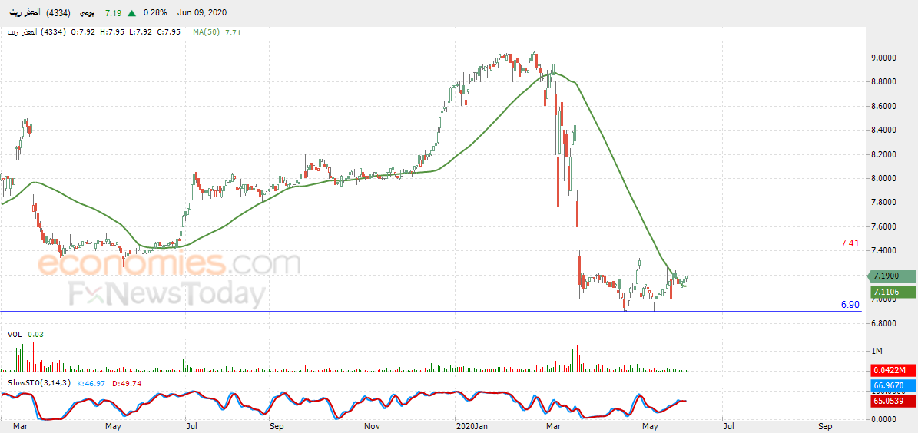
Task: Click the 2020Jan label on time axis
Action: pos(472,425)
